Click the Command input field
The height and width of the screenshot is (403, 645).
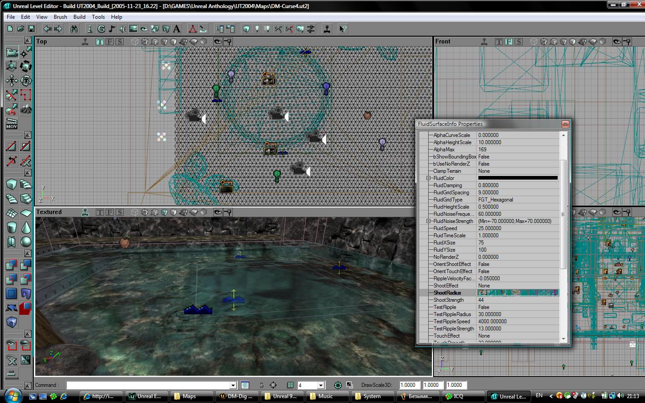148,386
